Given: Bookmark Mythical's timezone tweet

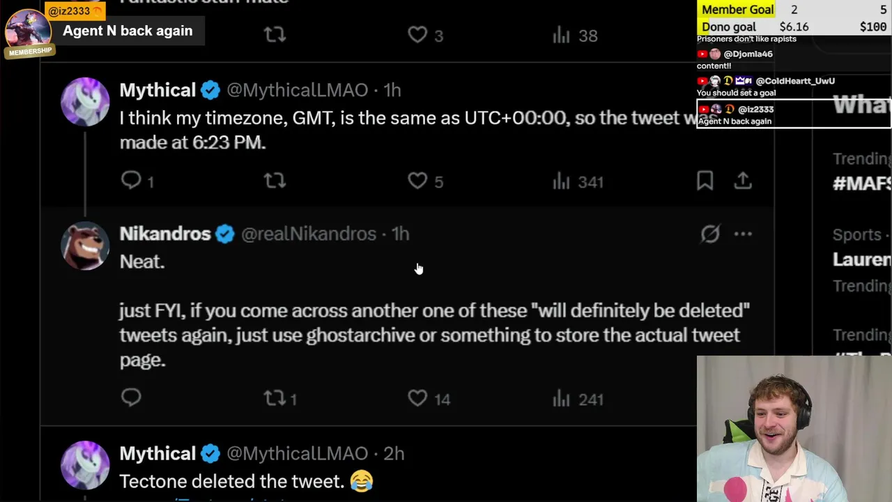Looking at the screenshot, I should pos(705,181).
